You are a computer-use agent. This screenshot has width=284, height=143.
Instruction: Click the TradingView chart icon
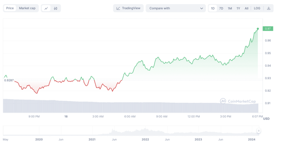[x=118, y=8]
